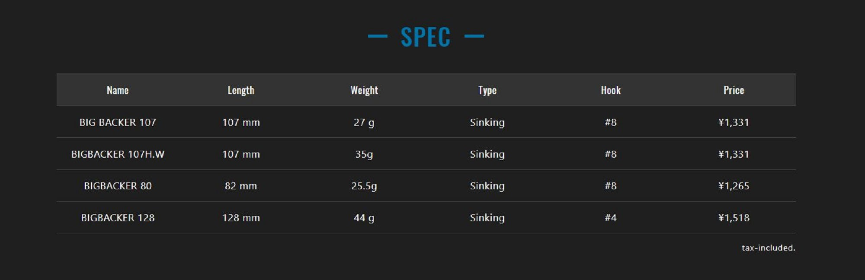Click the Price column header

click(734, 90)
